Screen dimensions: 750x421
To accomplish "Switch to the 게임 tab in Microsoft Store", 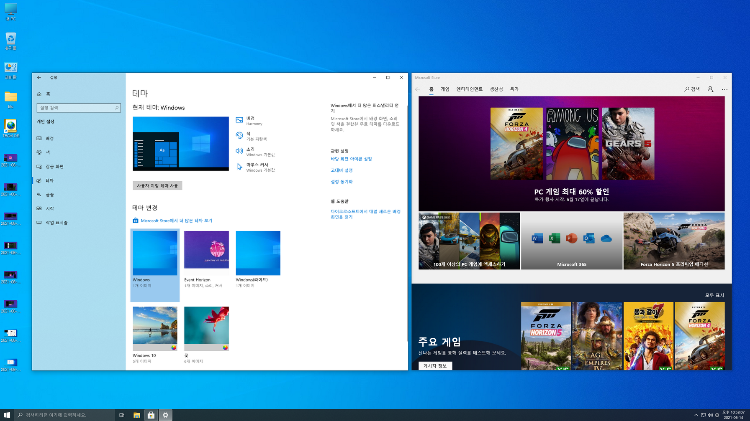I will [x=445, y=89].
